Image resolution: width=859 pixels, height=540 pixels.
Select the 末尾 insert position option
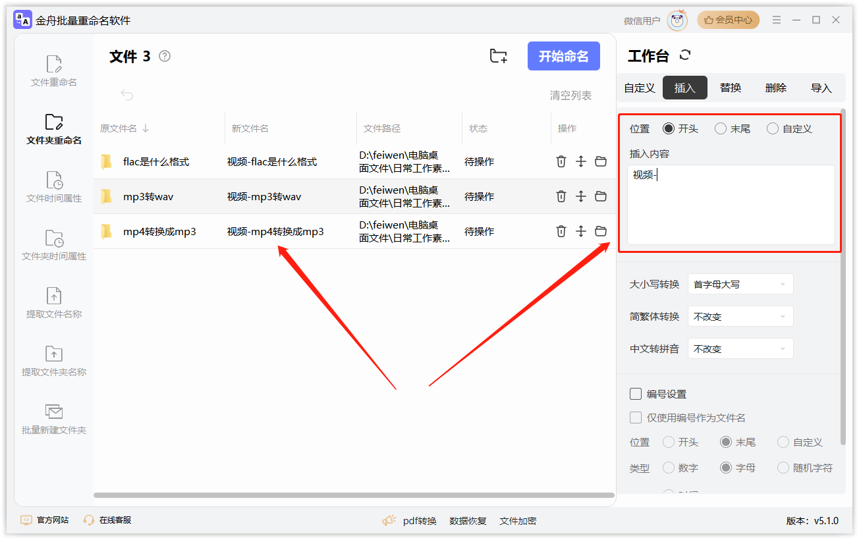tap(721, 128)
